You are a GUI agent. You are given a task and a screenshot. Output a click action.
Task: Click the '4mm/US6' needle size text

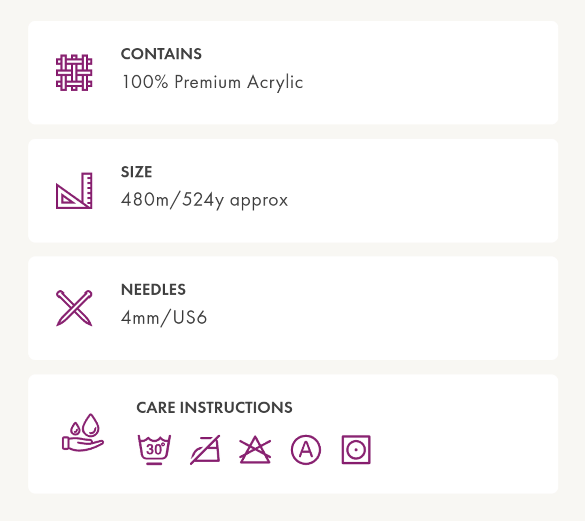pyautogui.click(x=164, y=318)
